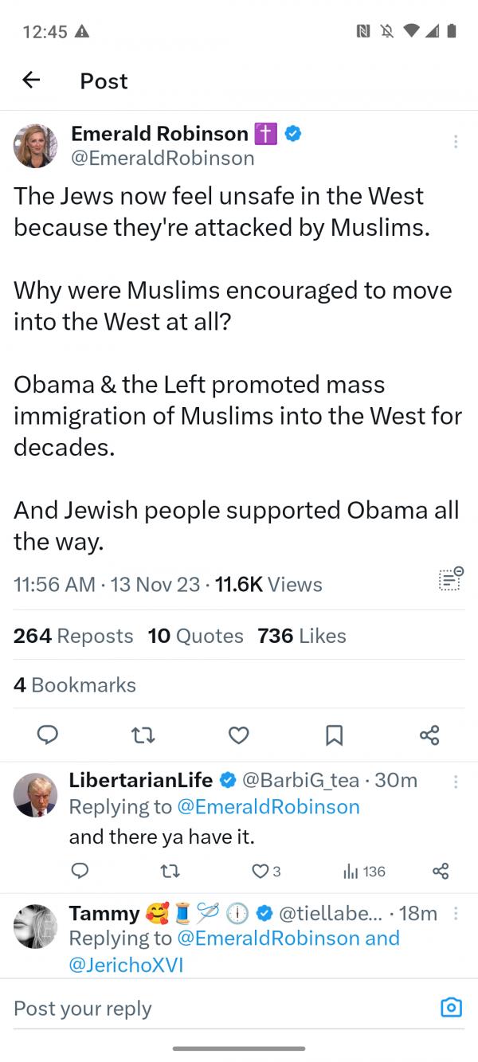Reply to LibertarianLife's comment
478x1062 pixels.
80,872
